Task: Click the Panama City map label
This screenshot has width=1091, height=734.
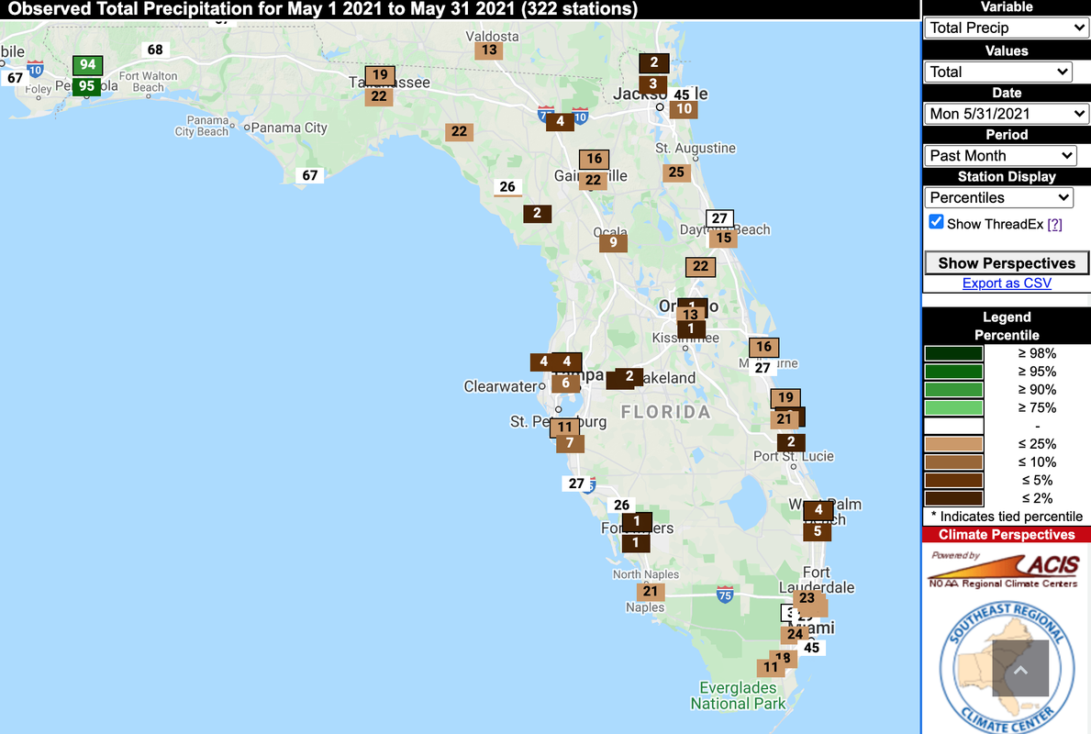Action: [289, 128]
